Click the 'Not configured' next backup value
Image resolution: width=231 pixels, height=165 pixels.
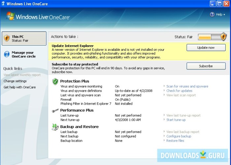point(125,136)
